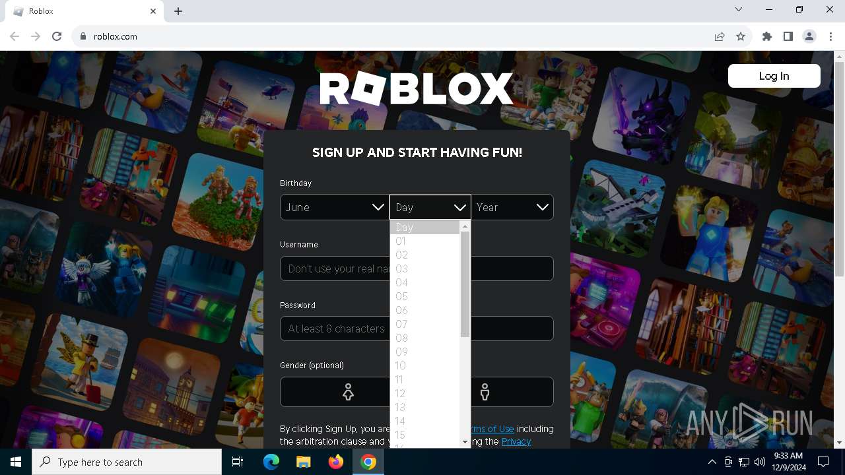Image resolution: width=845 pixels, height=475 pixels.
Task: Select the Day placeholder option
Action: (x=424, y=227)
